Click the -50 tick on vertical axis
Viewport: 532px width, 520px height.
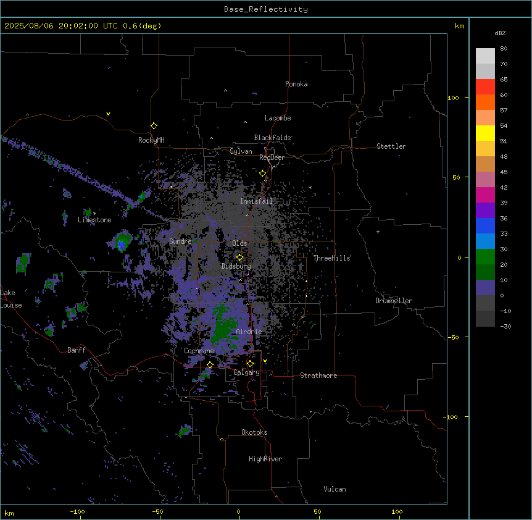[x=453, y=337]
